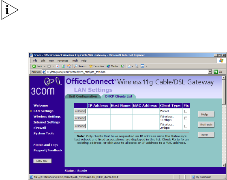Click the gateway Refresh button

206,125
